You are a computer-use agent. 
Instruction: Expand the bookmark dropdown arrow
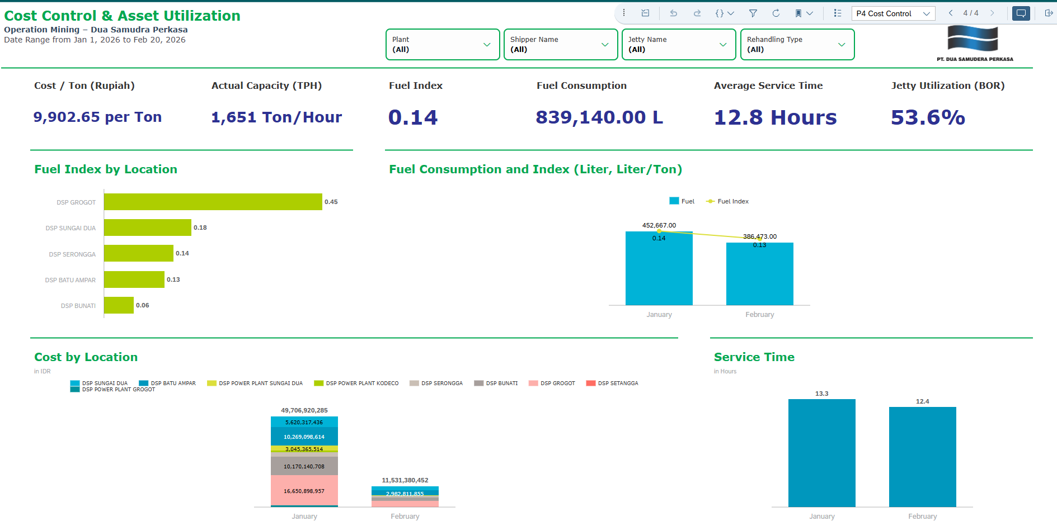[x=810, y=13]
